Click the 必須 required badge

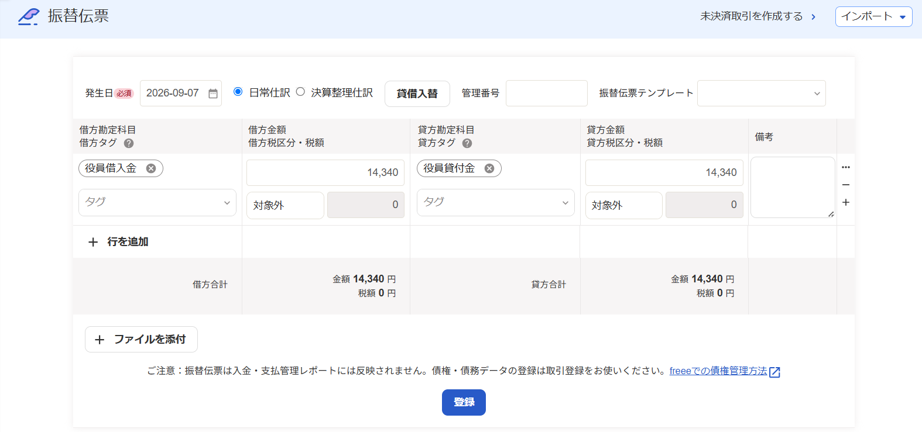(124, 94)
